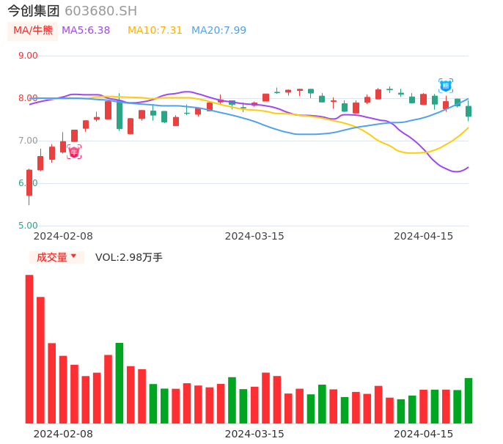Click the 2024-03-15 date under volume chart
This screenshot has height=444, width=503.
pos(254,434)
